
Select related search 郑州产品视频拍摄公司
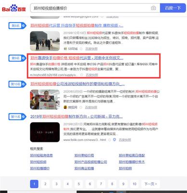point(91,162)
